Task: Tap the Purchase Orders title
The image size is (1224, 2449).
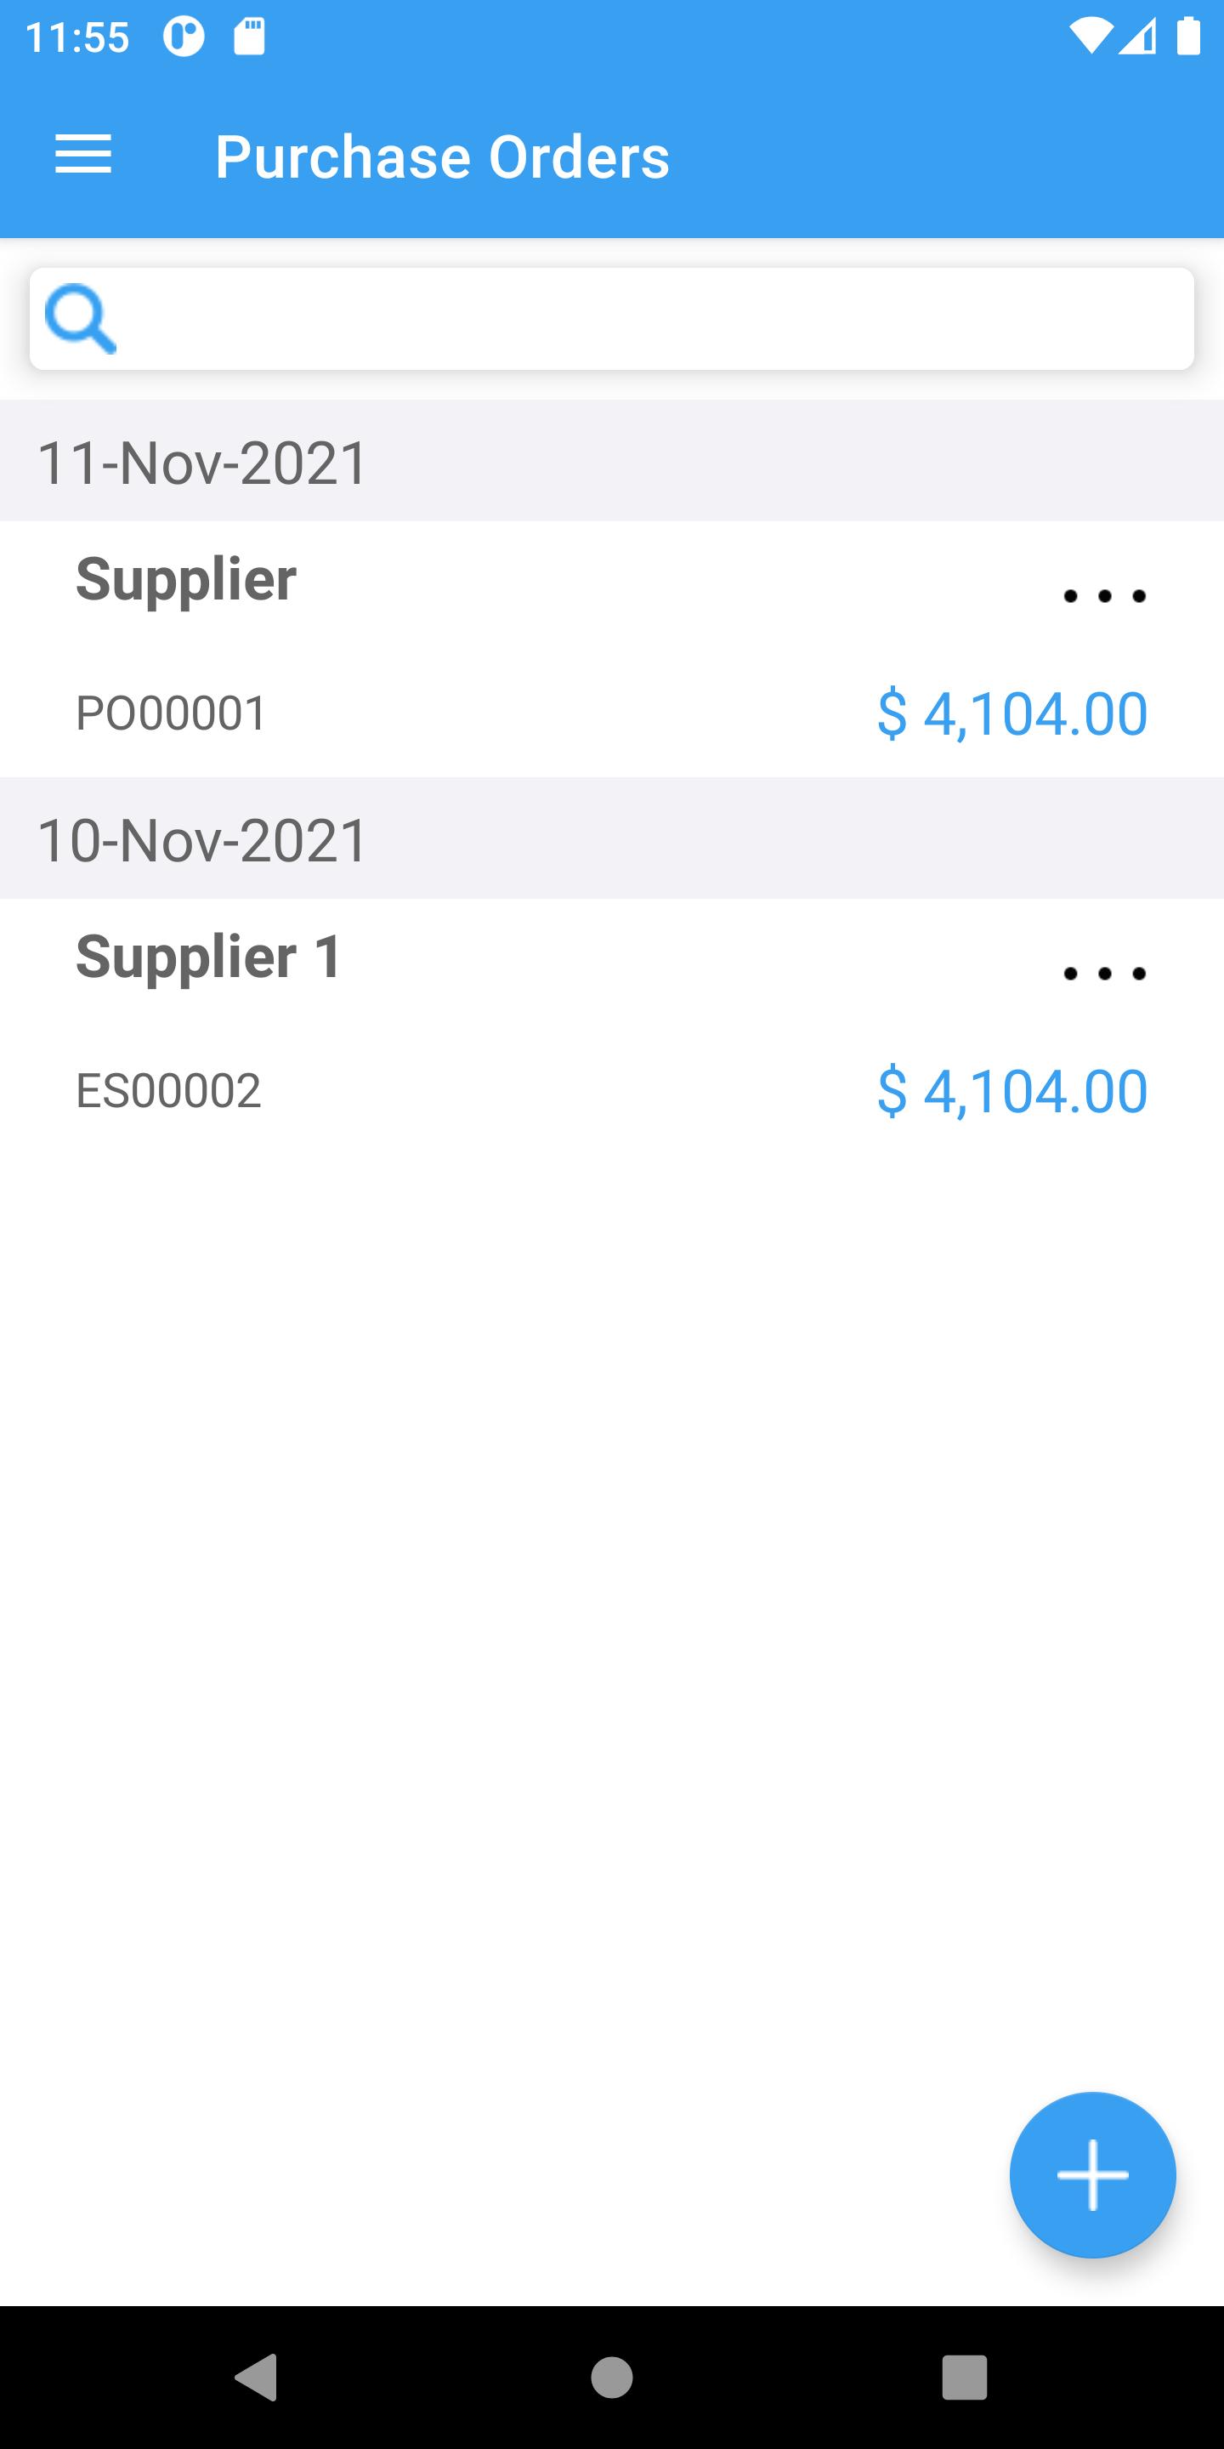Action: click(x=442, y=156)
